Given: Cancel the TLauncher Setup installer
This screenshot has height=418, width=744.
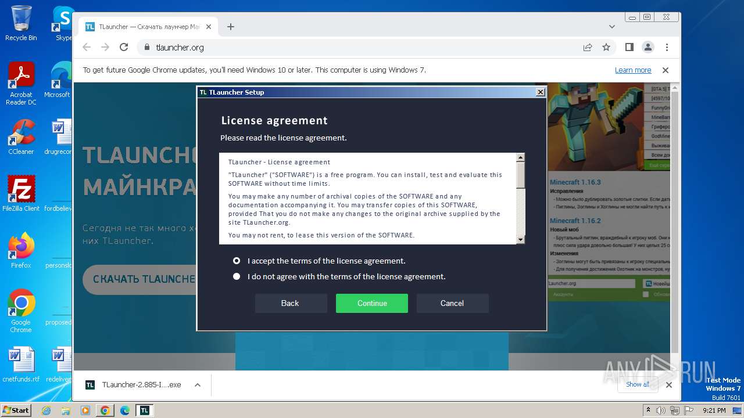Looking at the screenshot, I should tap(452, 303).
